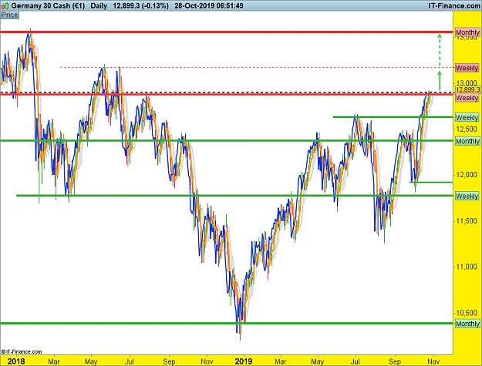Click the Daily timeframe label

99,6
